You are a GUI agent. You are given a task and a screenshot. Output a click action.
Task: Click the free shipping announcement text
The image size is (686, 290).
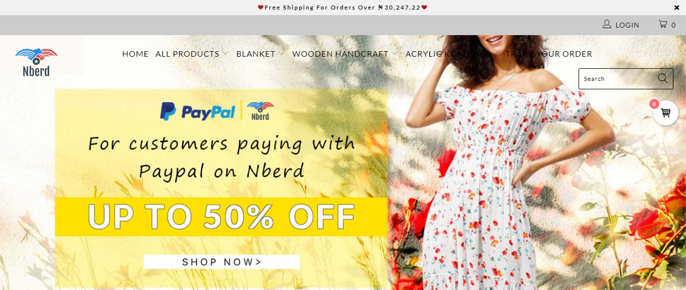pyautogui.click(x=342, y=8)
